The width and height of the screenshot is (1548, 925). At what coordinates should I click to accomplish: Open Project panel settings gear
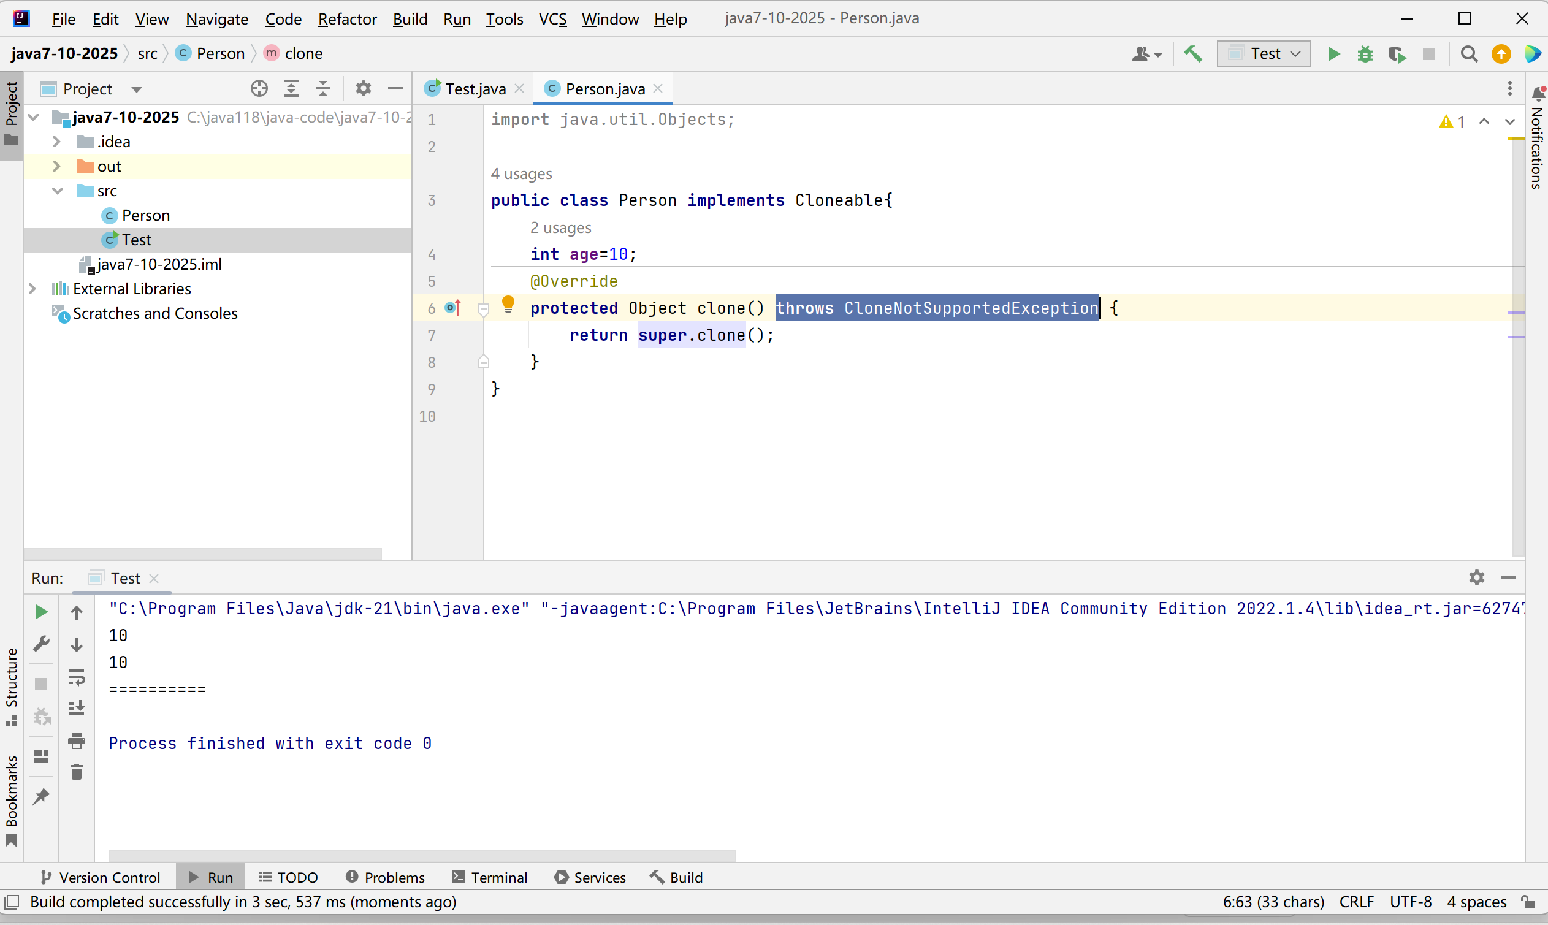coord(364,88)
